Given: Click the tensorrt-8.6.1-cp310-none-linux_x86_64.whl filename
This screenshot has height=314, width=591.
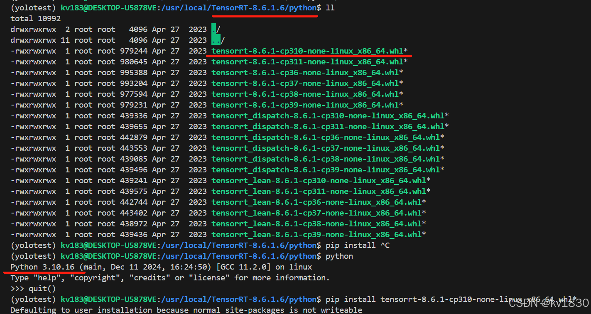Looking at the screenshot, I should point(307,51).
